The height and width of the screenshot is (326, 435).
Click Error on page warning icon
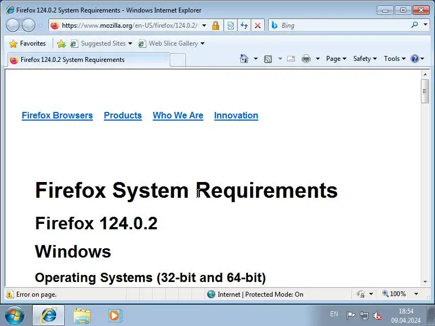coord(10,294)
